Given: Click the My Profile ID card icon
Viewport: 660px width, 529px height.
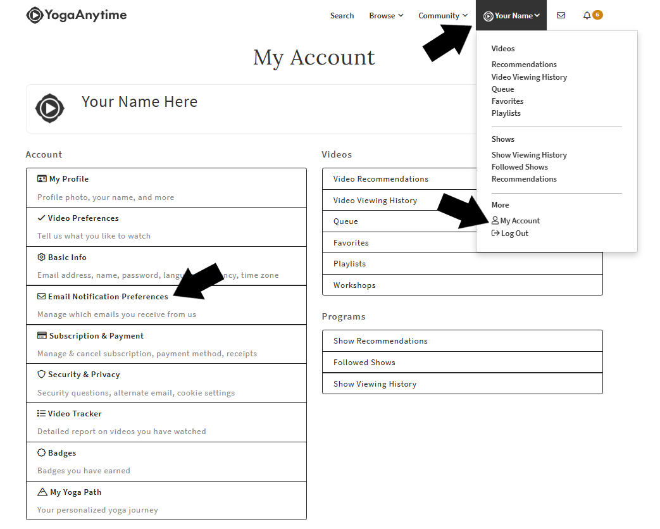Looking at the screenshot, I should pyautogui.click(x=42, y=179).
